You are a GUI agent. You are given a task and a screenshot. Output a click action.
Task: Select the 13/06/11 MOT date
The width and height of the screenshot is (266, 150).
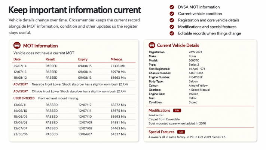pos(20,105)
